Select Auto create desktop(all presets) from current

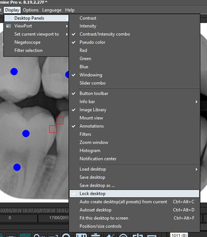134,202
